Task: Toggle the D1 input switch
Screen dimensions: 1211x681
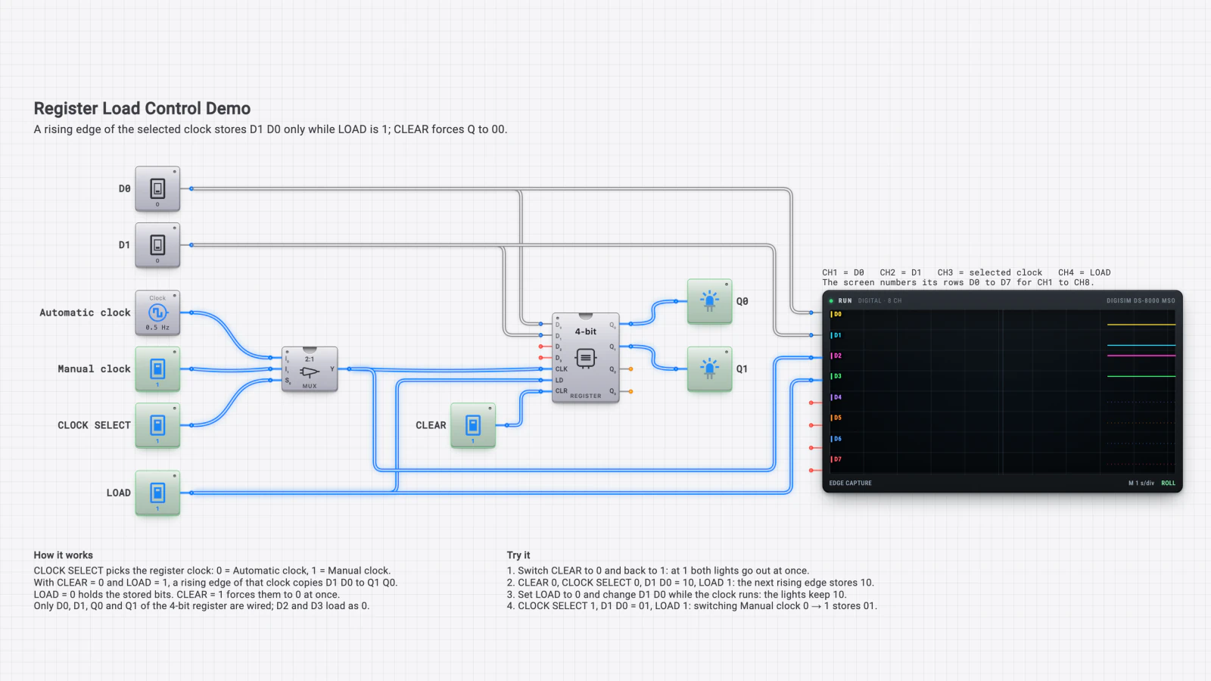Action: click(157, 245)
